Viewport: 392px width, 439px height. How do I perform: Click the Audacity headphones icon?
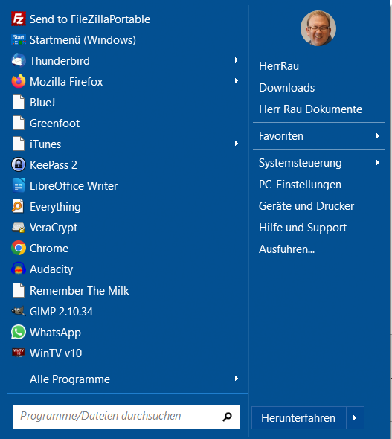coord(19,269)
